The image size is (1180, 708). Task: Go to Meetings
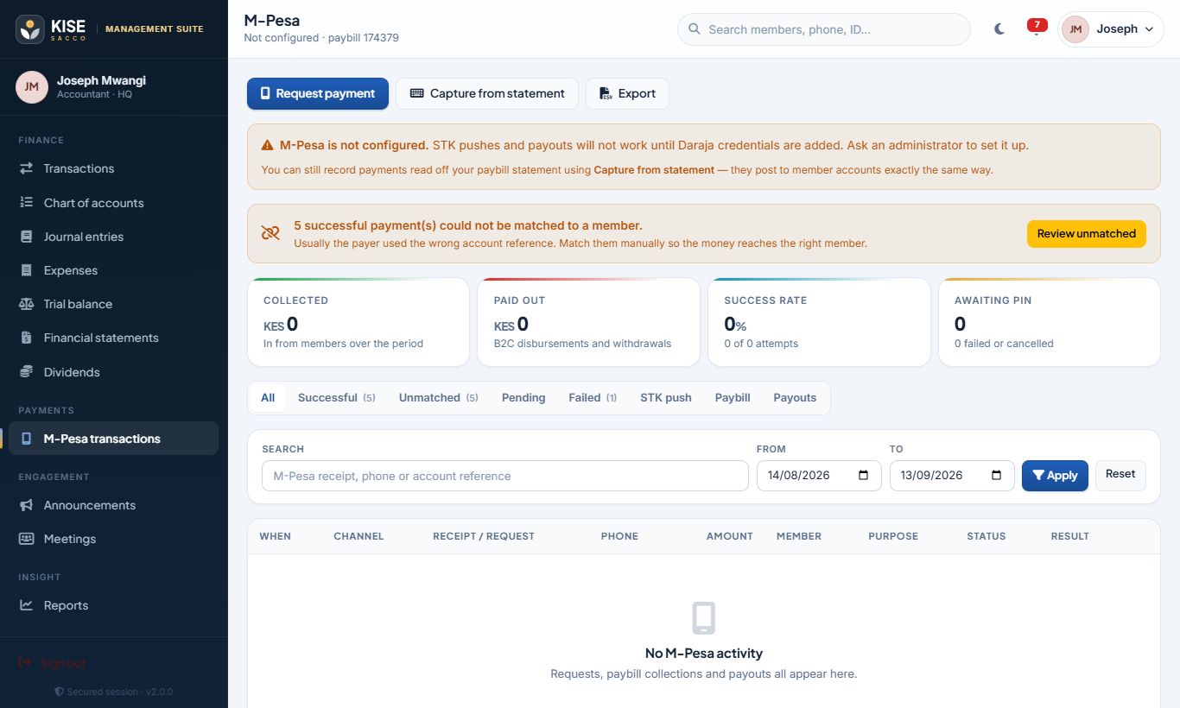click(114, 539)
